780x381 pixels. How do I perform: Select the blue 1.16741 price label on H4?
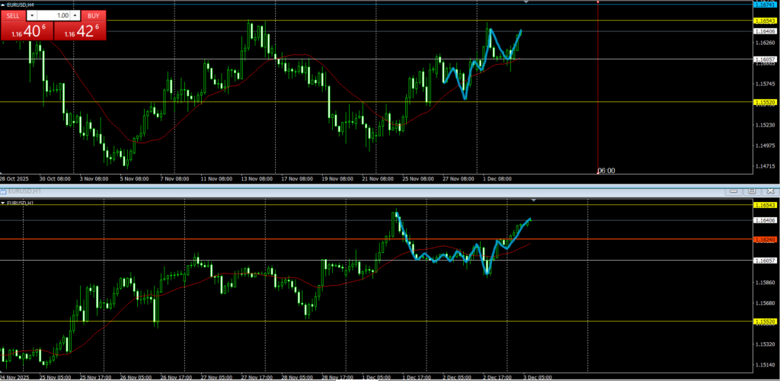[x=764, y=5]
